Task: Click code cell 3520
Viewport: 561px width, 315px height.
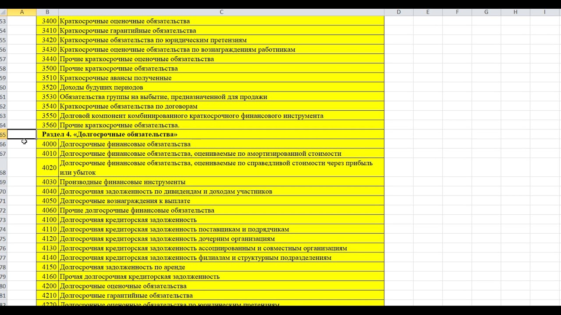Action: (x=47, y=87)
